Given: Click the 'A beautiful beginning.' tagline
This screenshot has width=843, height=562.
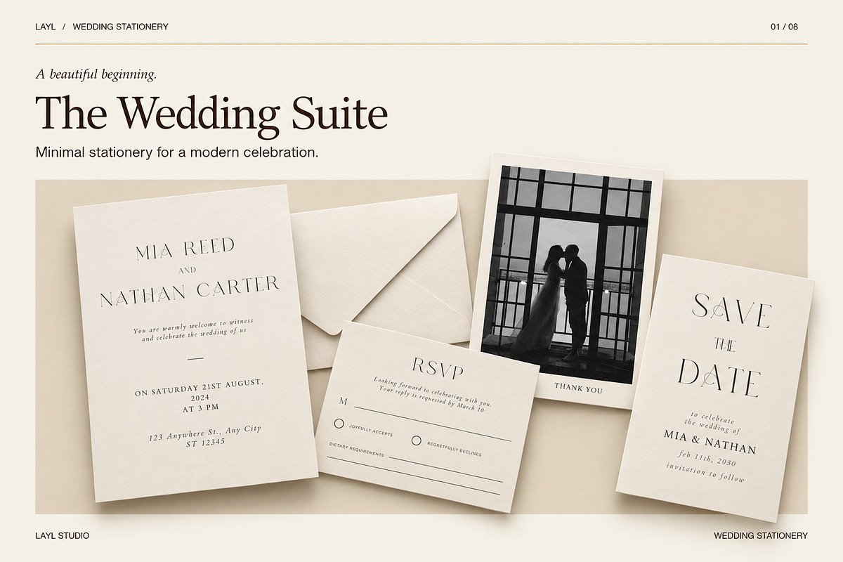Looking at the screenshot, I should point(96,73).
